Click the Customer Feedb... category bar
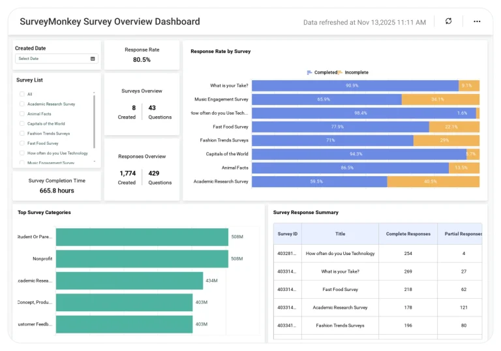Image resolution: width=501 pixels, height=351 pixels. [124, 324]
